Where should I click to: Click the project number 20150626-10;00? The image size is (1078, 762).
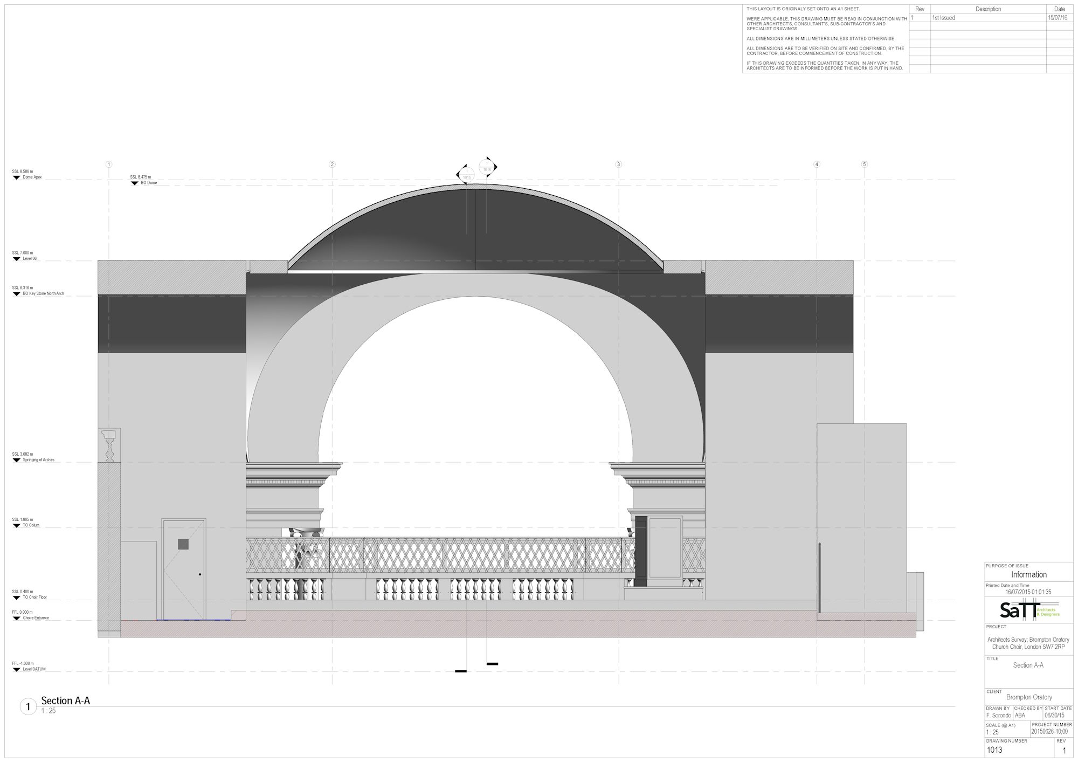coord(1048,732)
